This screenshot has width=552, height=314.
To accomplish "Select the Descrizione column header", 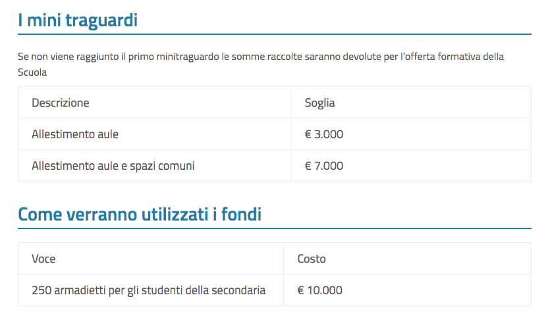I will pos(61,103).
